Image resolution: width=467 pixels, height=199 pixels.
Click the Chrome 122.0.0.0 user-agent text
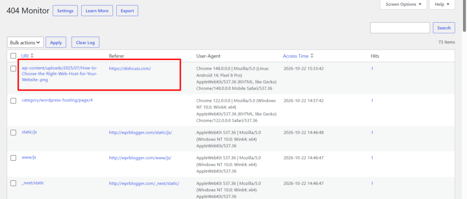click(237, 110)
